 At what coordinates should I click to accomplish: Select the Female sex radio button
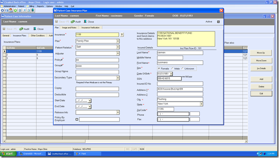[x=159, y=69]
